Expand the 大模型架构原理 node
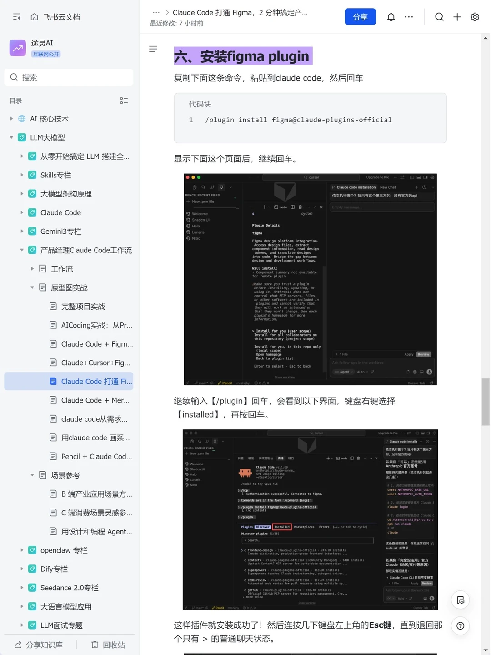491x655 pixels. [x=22, y=194]
